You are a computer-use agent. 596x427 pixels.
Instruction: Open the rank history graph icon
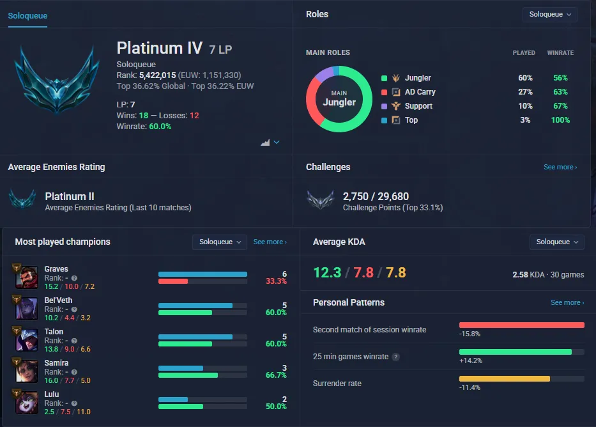(x=265, y=142)
